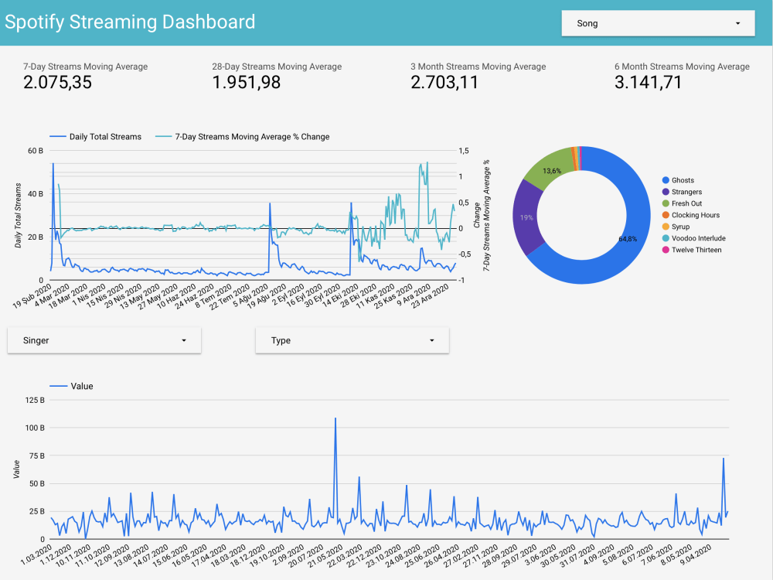Image resolution: width=773 pixels, height=580 pixels.
Task: Click the Twelve Thirteen legend color dot
Action: click(666, 250)
